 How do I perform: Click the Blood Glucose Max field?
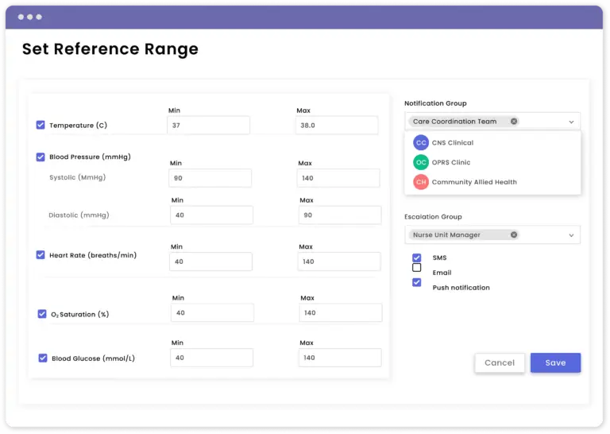pyautogui.click(x=340, y=358)
